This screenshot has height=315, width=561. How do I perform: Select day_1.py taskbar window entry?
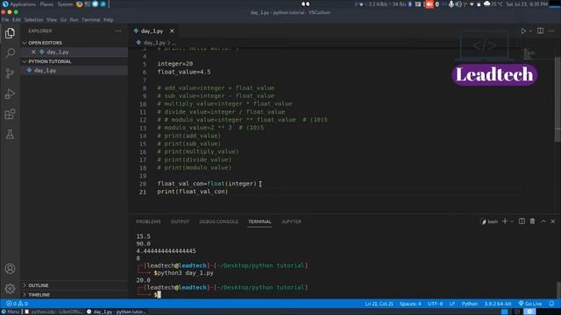coord(117,311)
